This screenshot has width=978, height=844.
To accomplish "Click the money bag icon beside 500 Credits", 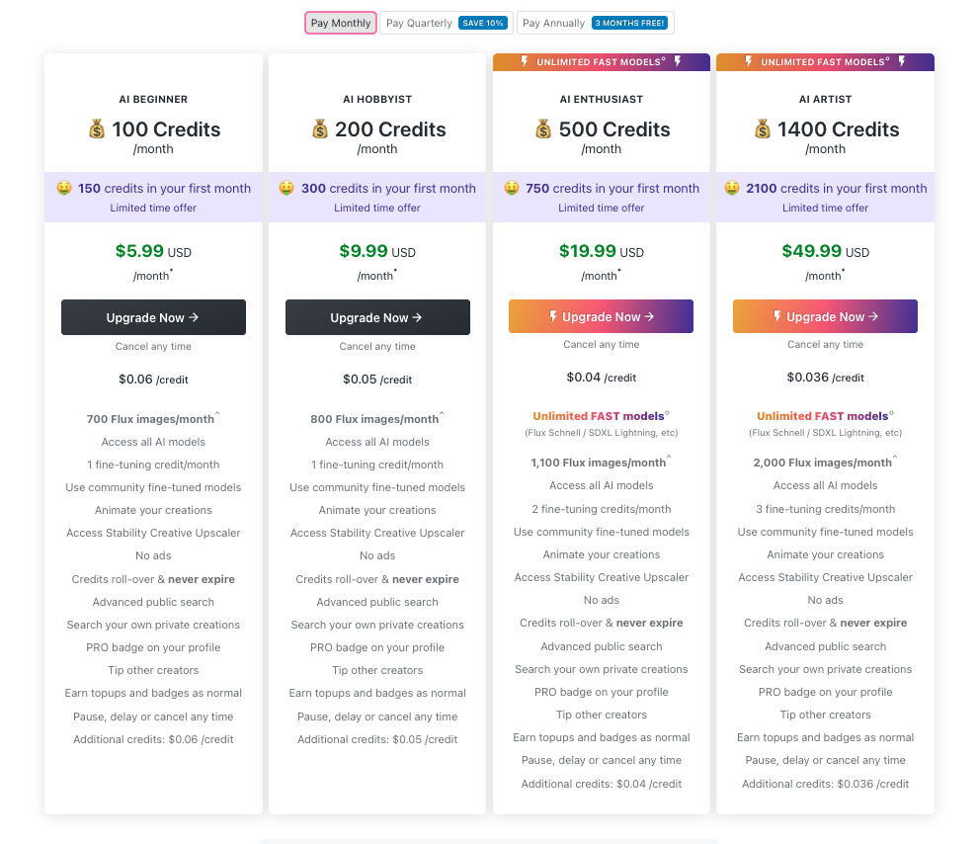I will pyautogui.click(x=543, y=129).
